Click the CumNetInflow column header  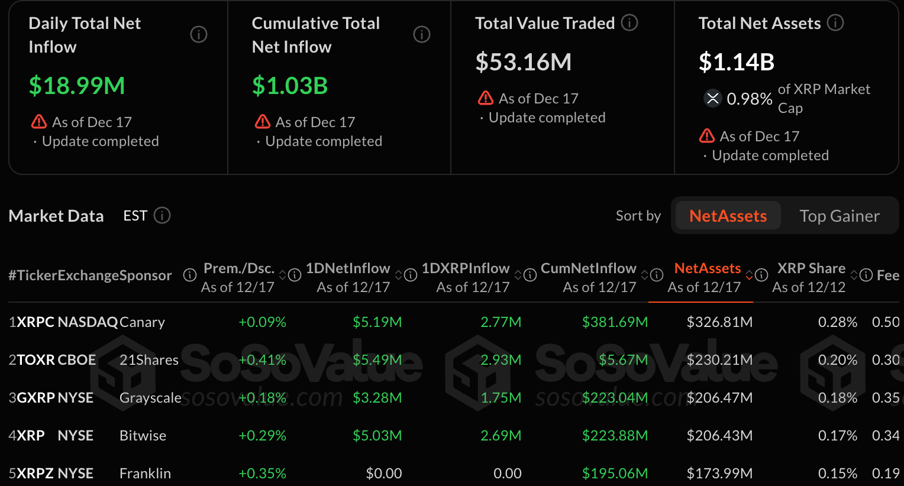click(x=589, y=268)
